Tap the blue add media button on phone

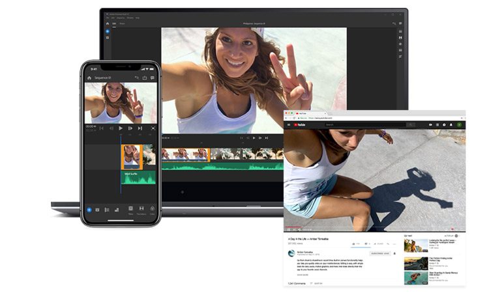89,210
